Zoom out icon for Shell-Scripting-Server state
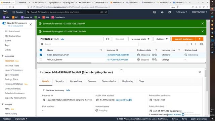The width and height of the screenshot is (215, 121). [x=156, y=55]
